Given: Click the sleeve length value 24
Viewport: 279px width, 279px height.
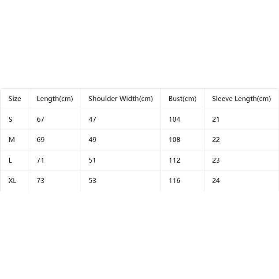Looking at the screenshot, I should coord(216,181).
